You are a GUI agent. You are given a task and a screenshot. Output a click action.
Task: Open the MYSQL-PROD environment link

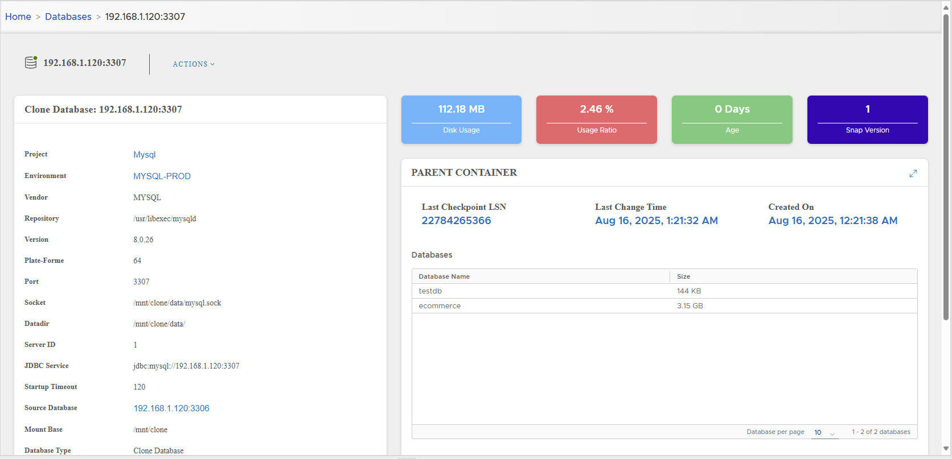point(162,176)
